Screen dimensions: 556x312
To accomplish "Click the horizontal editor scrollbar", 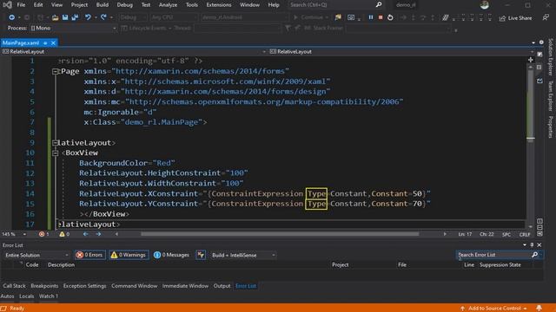I will [280, 234].
